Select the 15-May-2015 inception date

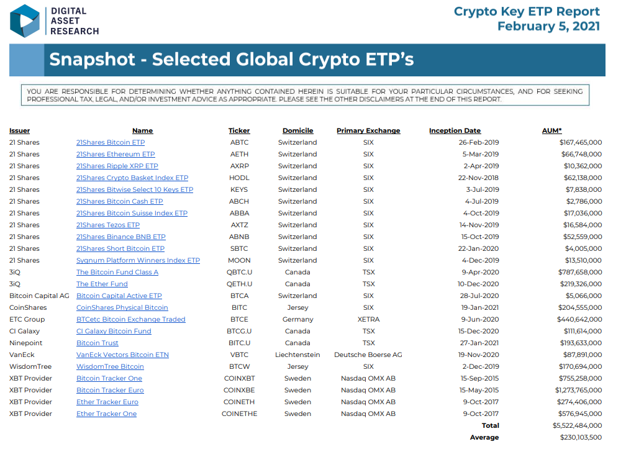479,390
